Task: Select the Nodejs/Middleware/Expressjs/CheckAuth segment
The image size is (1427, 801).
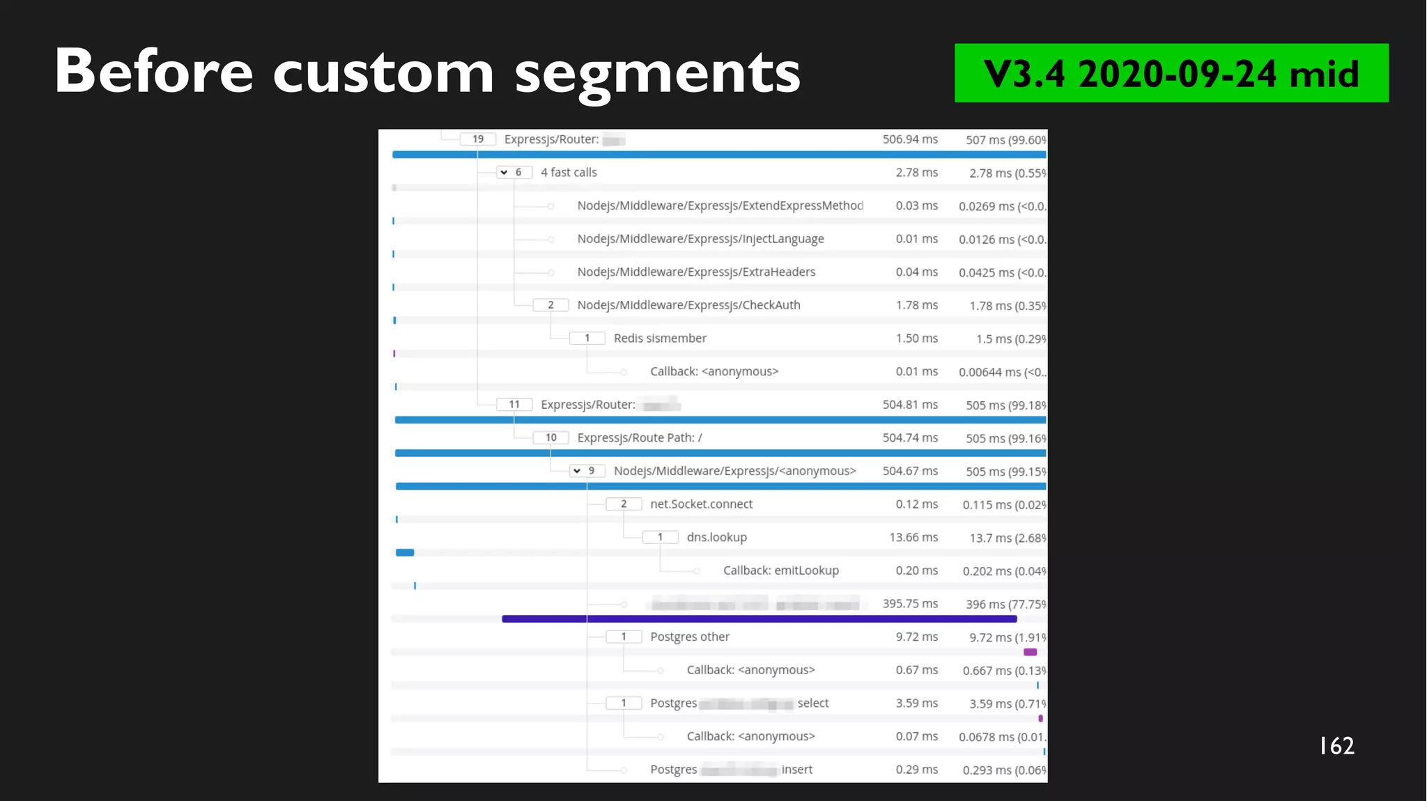Action: (x=688, y=305)
